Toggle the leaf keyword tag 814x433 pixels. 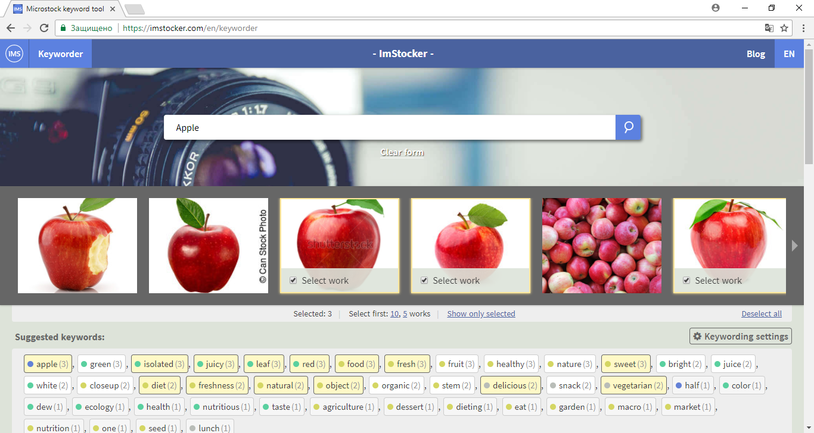[x=263, y=364]
